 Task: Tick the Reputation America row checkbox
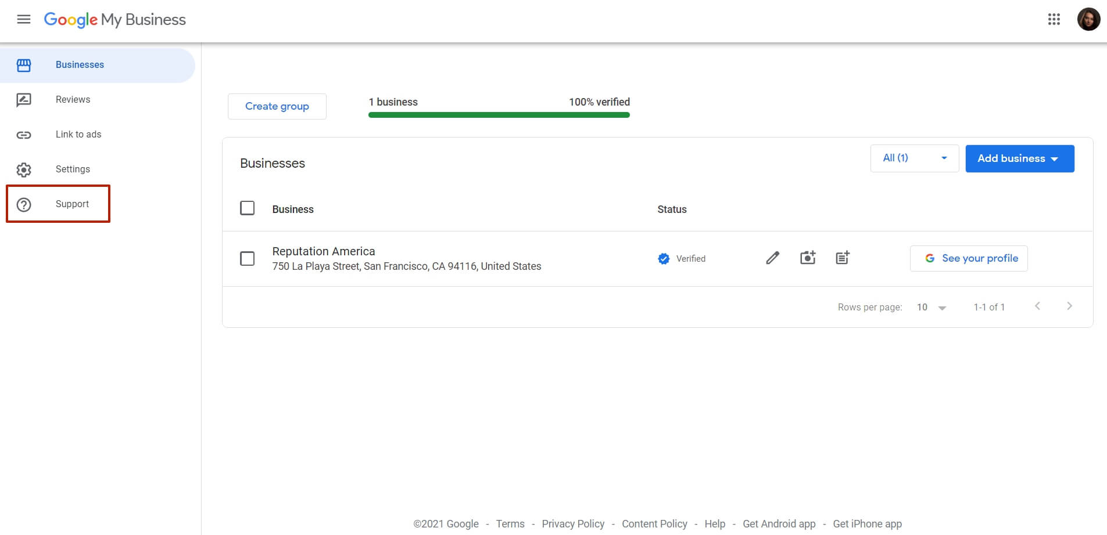248,258
